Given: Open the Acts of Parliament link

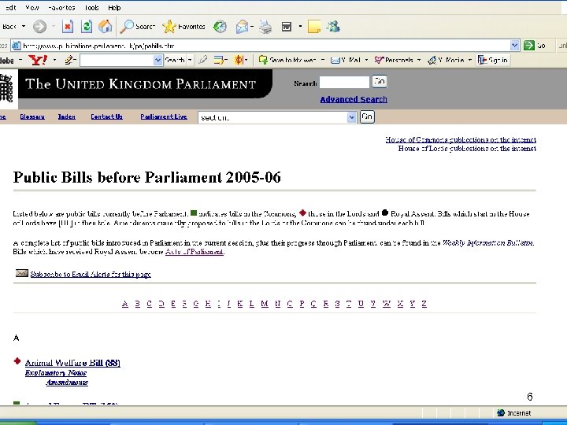Looking at the screenshot, I should [195, 252].
